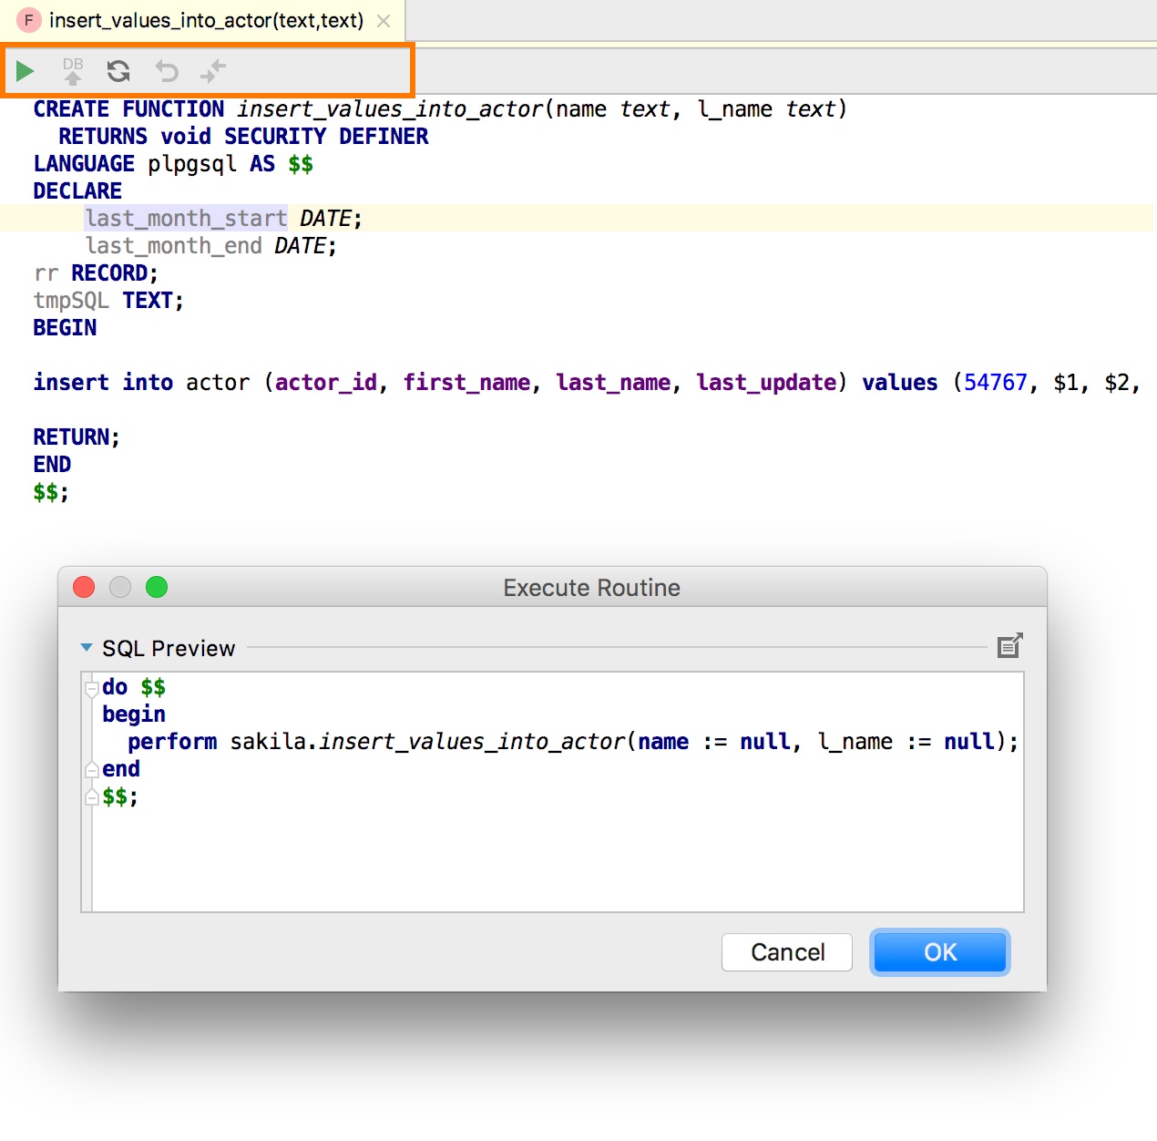
Task: Click the refresh synchronize icon in toolbar
Action: 118,71
